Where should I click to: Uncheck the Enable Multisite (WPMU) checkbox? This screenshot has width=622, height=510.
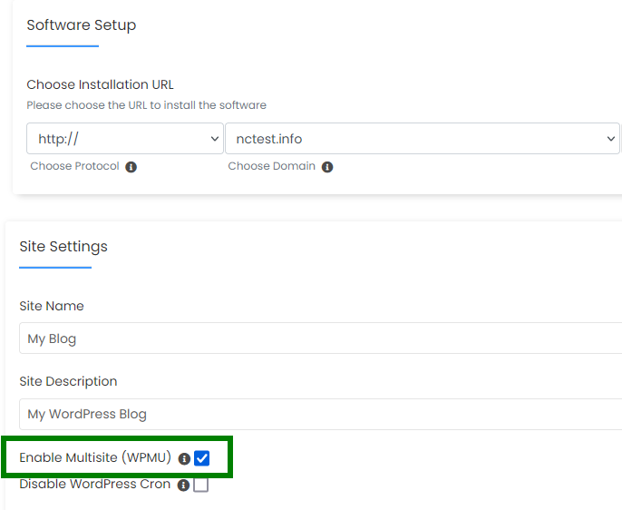pyautogui.click(x=201, y=458)
